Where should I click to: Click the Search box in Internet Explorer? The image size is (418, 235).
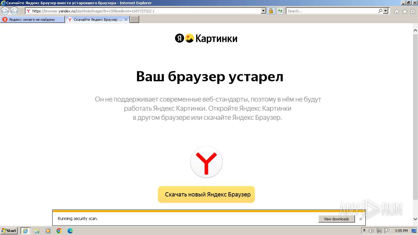point(331,11)
